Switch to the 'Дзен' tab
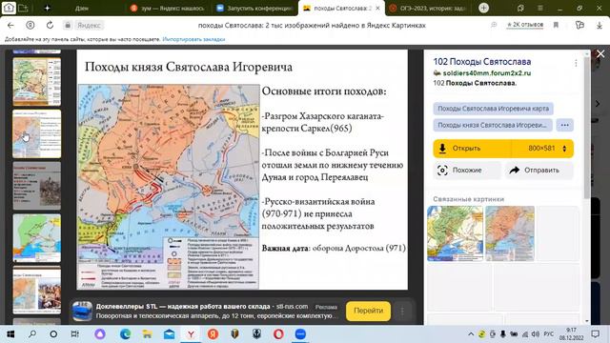610x343 pixels. pyautogui.click(x=81, y=8)
